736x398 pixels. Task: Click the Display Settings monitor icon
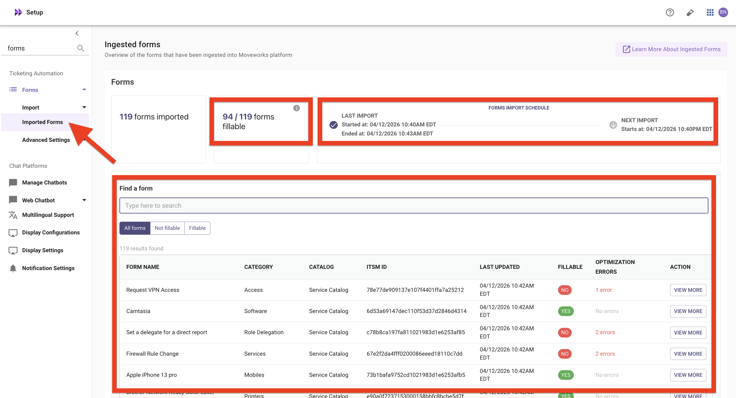[x=13, y=250]
